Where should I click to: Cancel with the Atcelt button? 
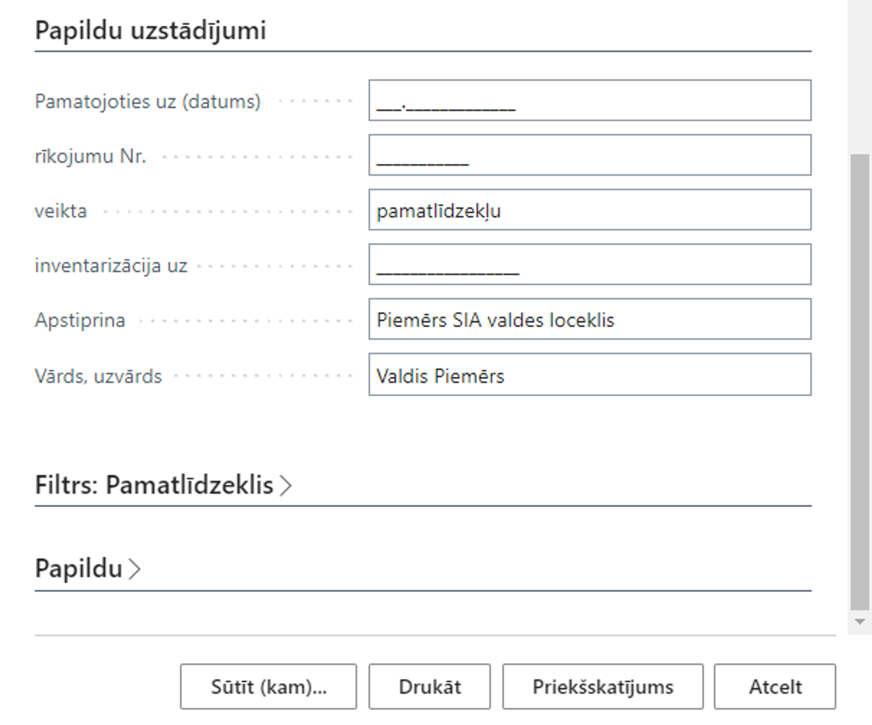(x=775, y=687)
